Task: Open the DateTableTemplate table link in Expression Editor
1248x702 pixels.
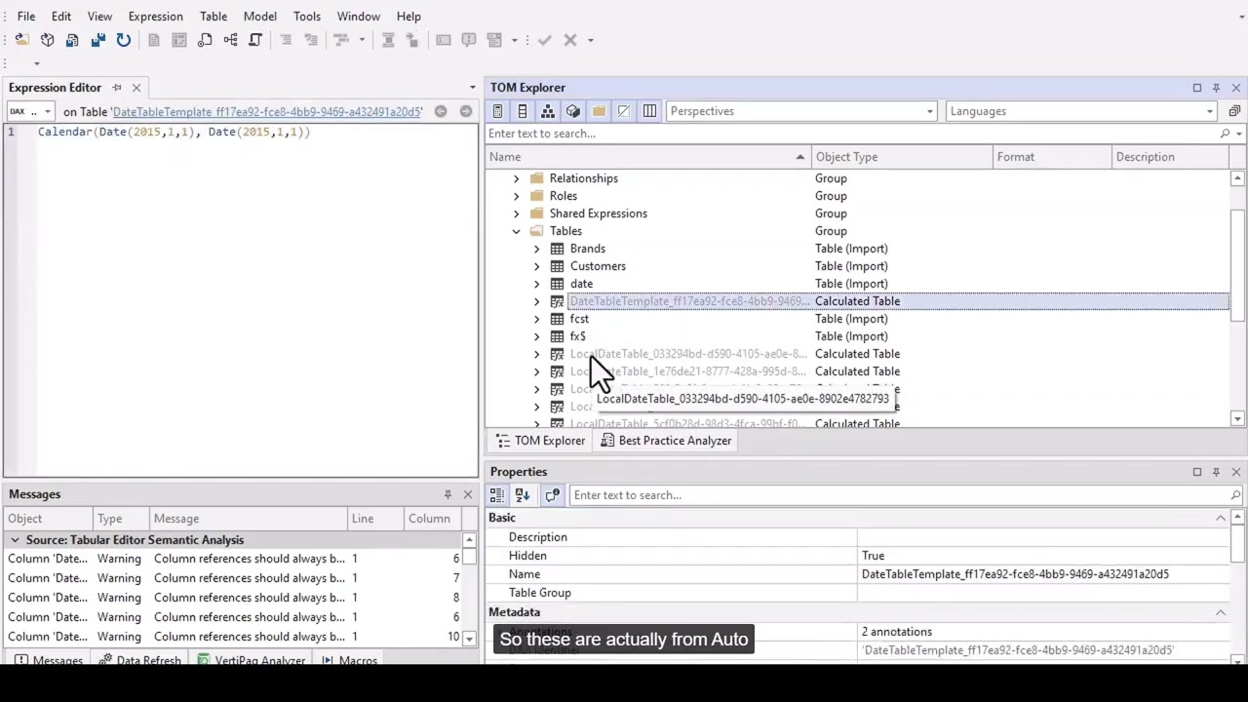Action: pyautogui.click(x=267, y=112)
